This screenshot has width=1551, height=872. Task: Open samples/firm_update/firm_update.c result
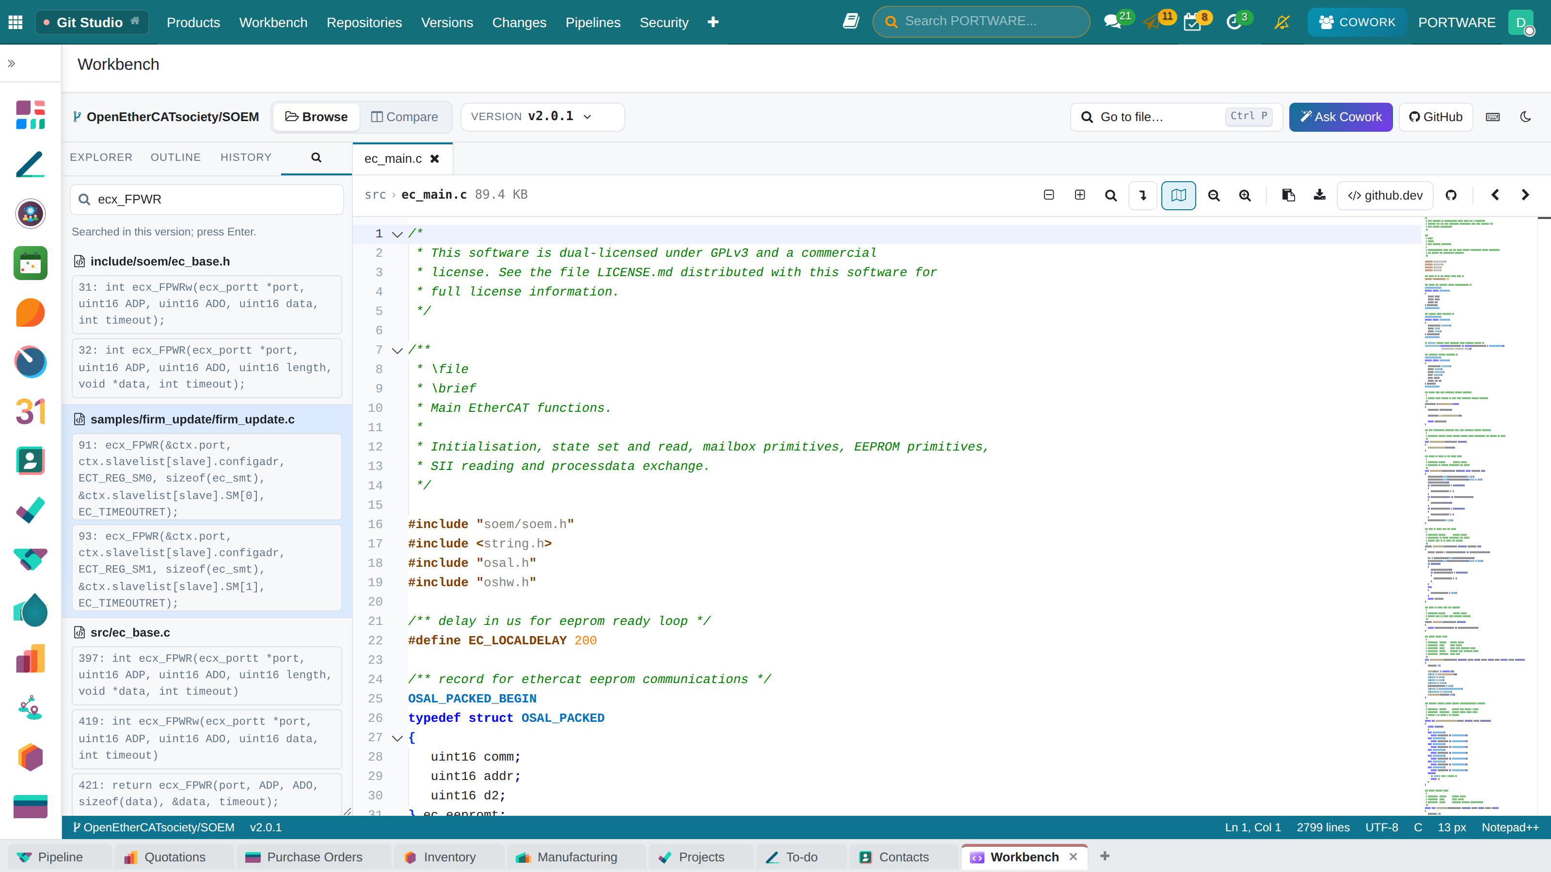pyautogui.click(x=192, y=420)
